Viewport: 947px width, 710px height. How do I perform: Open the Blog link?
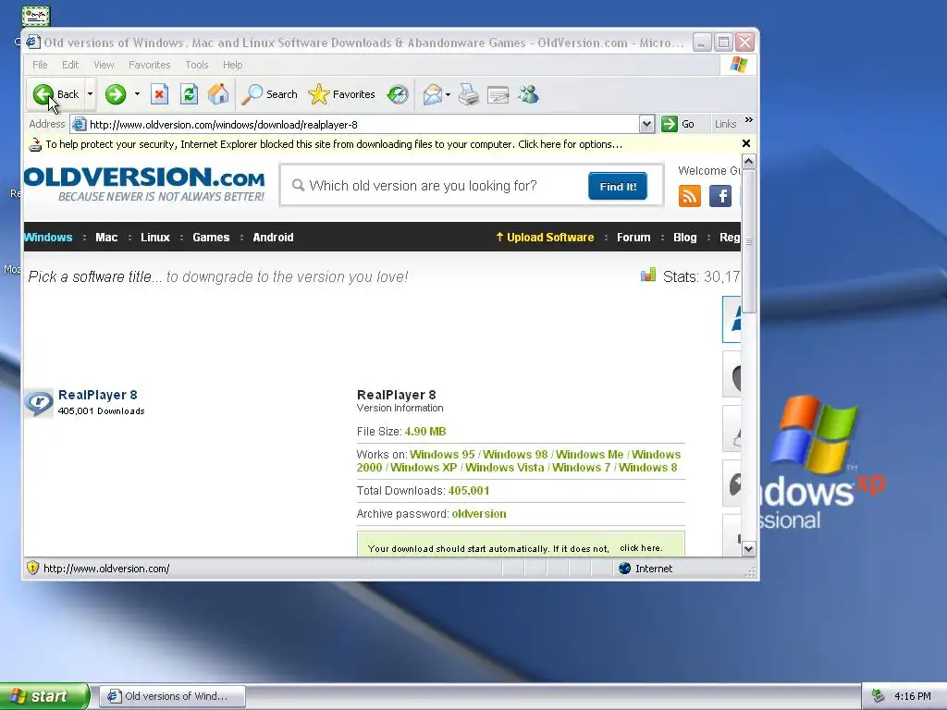pos(685,238)
